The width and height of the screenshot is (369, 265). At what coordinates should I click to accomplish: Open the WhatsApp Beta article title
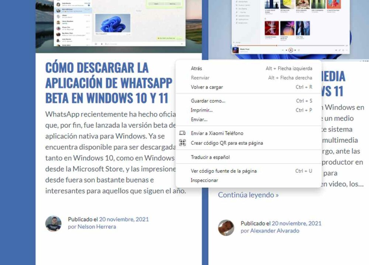point(109,83)
